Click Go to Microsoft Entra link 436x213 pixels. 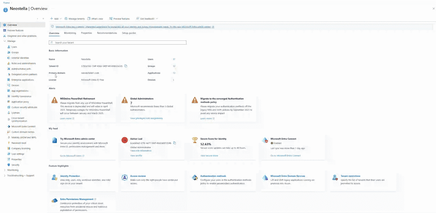point(72,156)
